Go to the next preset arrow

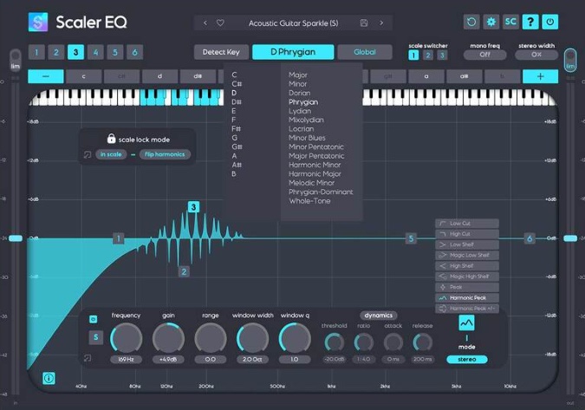pos(381,23)
